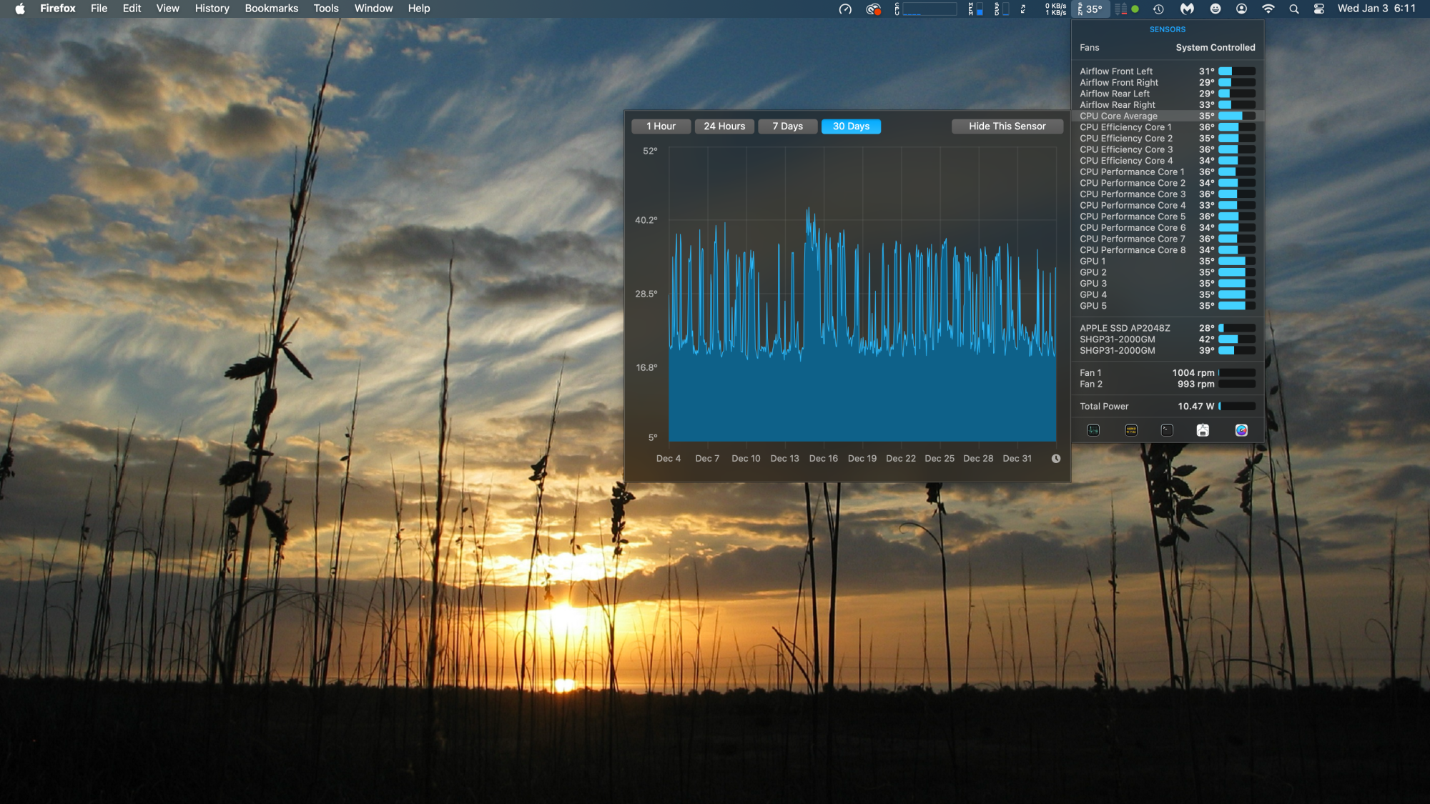The height and width of the screenshot is (804, 1430).
Task: Switch graph to 7 Days
Action: pos(787,126)
